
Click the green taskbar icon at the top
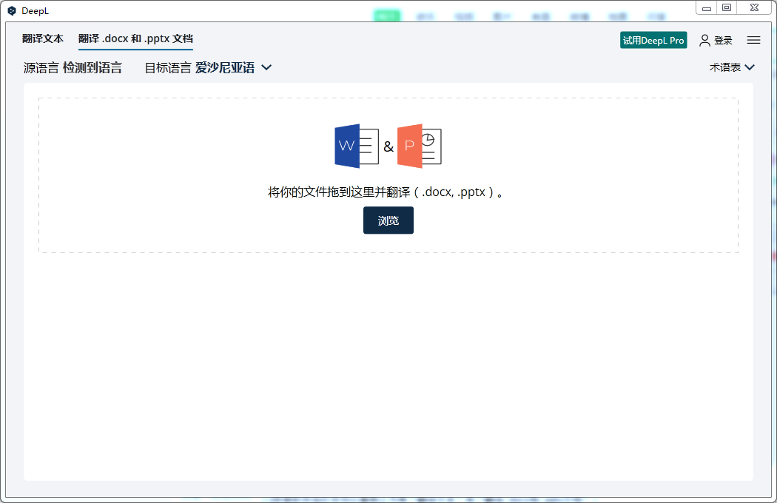(387, 14)
